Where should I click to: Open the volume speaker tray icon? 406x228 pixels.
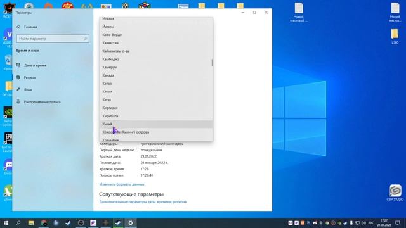363,223
